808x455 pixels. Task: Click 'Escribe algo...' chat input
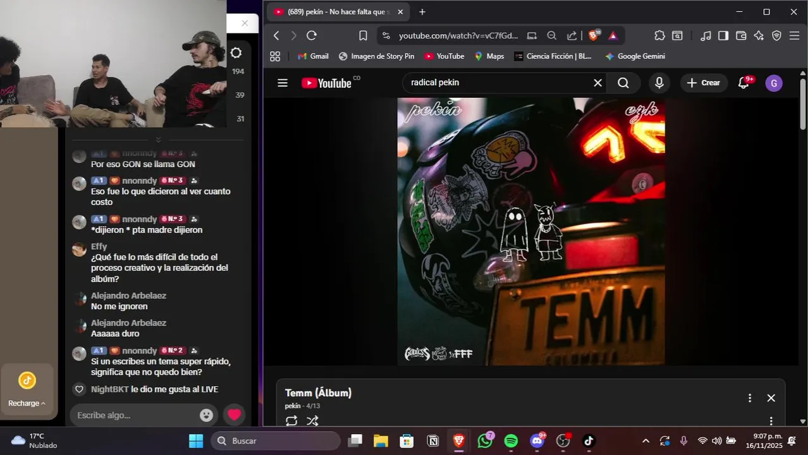pyautogui.click(x=144, y=415)
